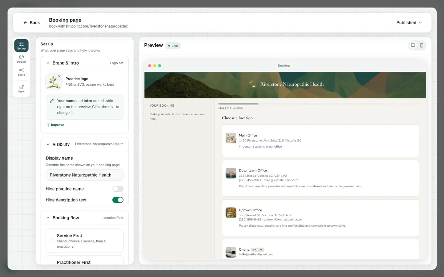Click 'Step 1 of 5: Location' label
This screenshot has width=444, height=277.
pos(230,108)
